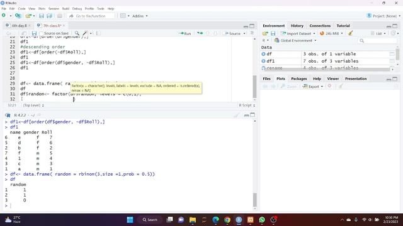Open the Tools menu
This screenshot has width=403, height=226.
[x=101, y=9]
